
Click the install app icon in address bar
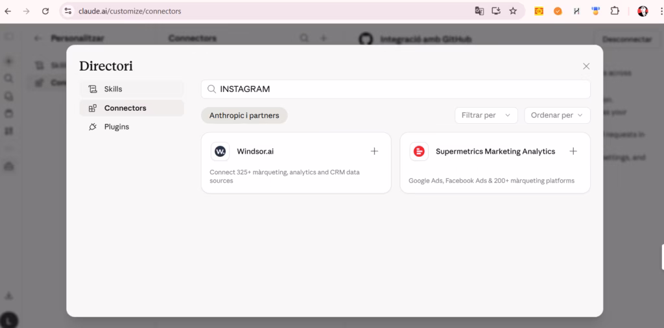(496, 12)
